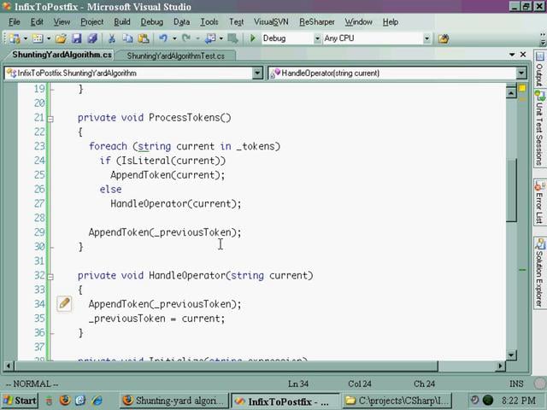Click the Open File folder icon
The height and width of the screenshot is (410, 547).
(x=61, y=38)
